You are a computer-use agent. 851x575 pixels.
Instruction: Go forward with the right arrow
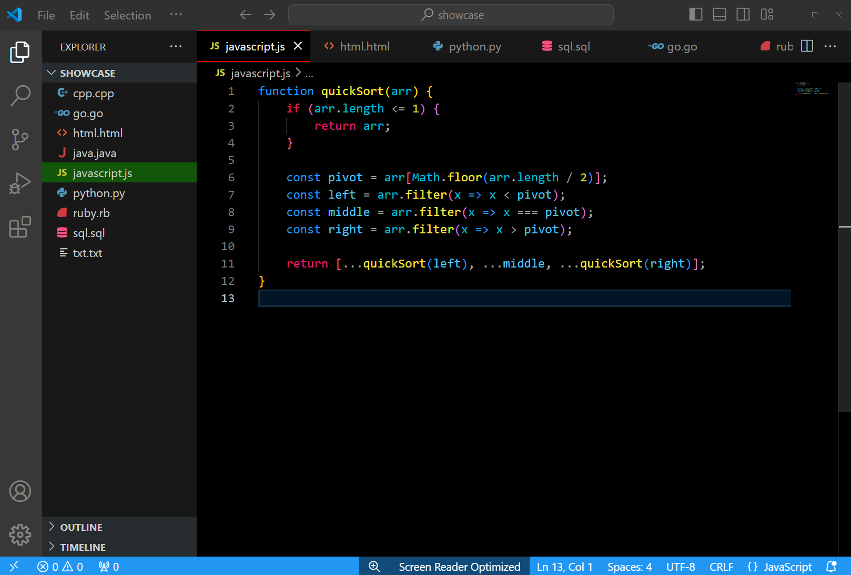[269, 15]
